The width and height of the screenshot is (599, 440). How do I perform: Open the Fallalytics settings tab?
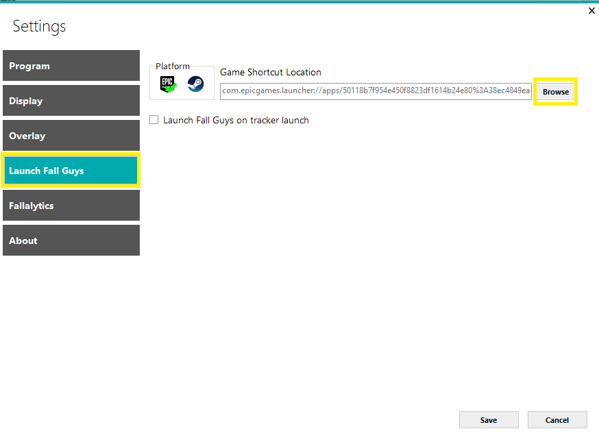tap(71, 206)
